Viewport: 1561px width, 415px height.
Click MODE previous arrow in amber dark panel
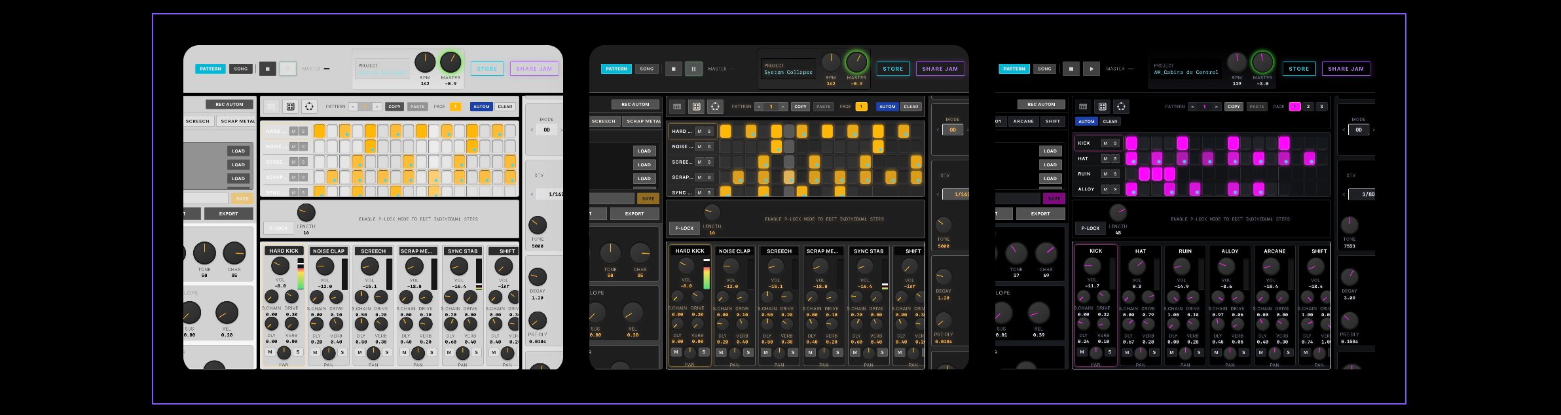pyautogui.click(x=937, y=130)
